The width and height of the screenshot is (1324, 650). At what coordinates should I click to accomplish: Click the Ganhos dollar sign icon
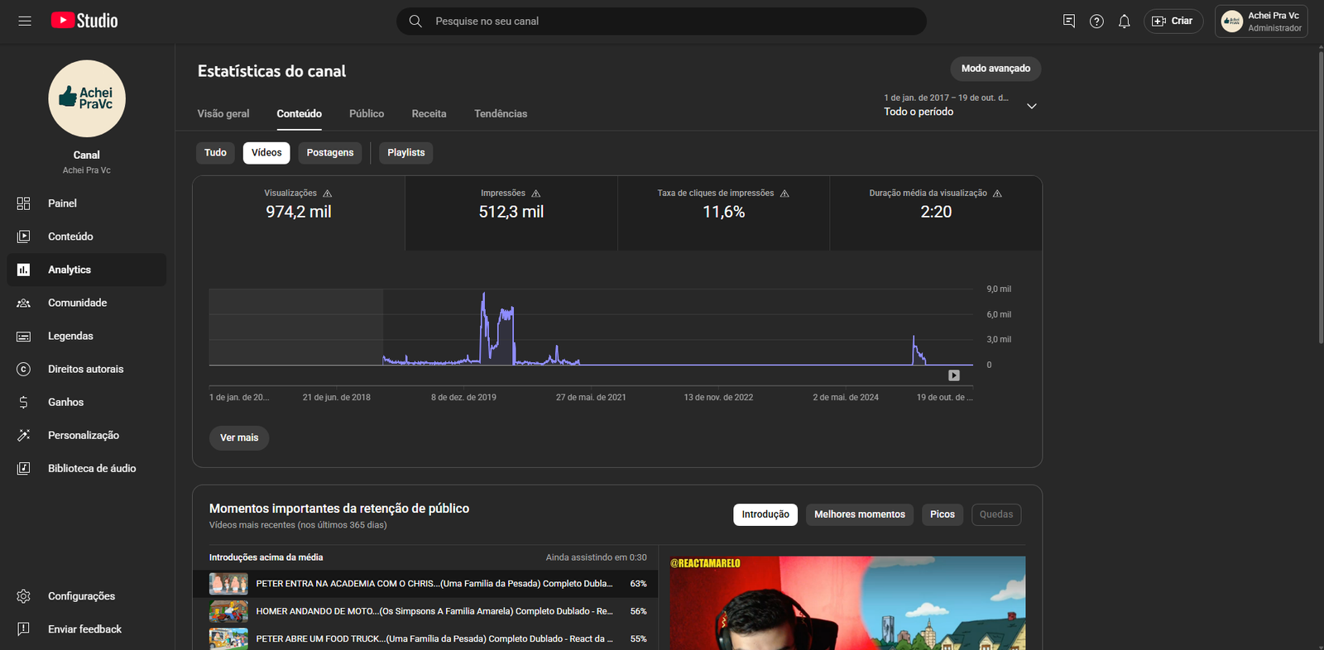[x=23, y=402]
